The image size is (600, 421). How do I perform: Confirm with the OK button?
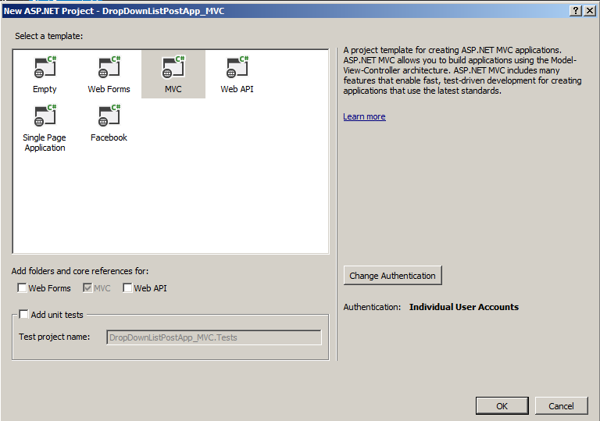click(502, 406)
